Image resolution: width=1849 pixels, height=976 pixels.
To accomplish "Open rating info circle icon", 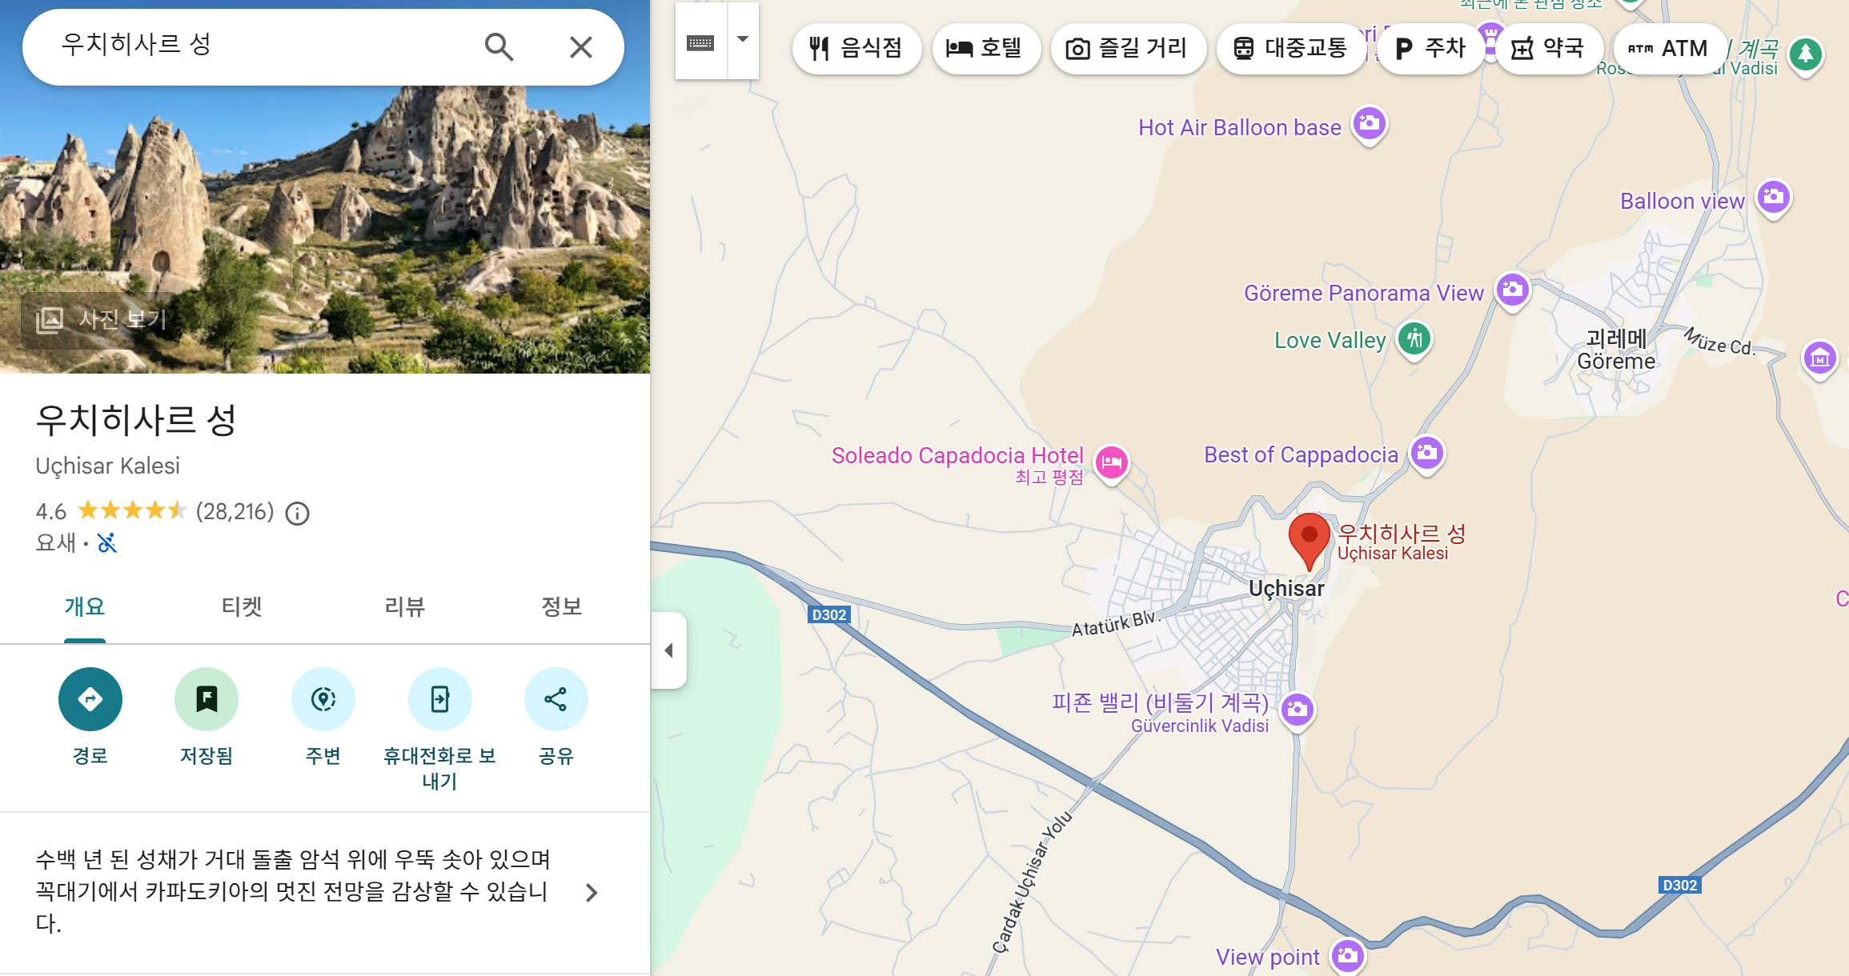I will (x=298, y=513).
